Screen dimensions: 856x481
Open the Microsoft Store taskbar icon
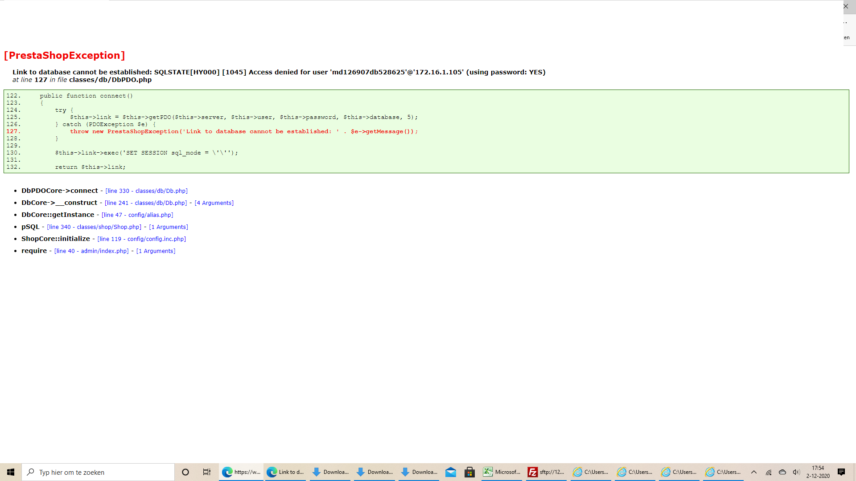[469, 472]
